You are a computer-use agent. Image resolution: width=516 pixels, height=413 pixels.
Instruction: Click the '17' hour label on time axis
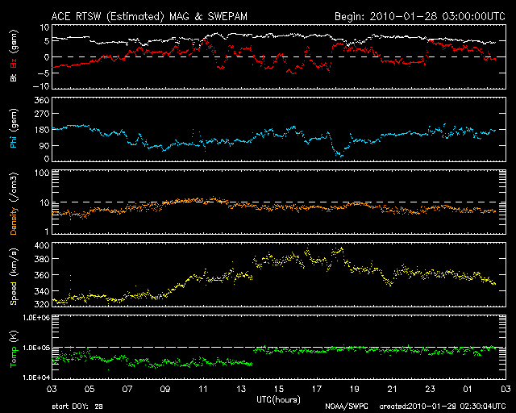(317, 390)
